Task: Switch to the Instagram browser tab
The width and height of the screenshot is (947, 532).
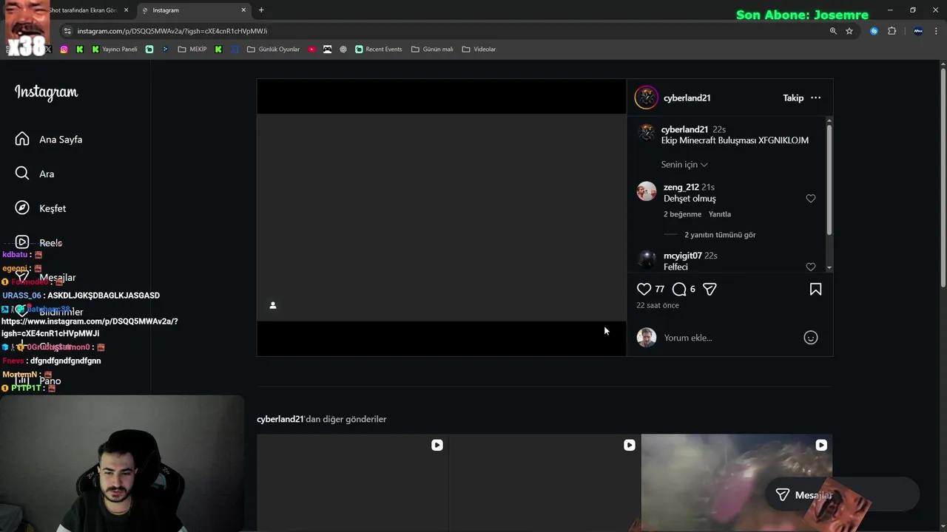Action: 192,10
